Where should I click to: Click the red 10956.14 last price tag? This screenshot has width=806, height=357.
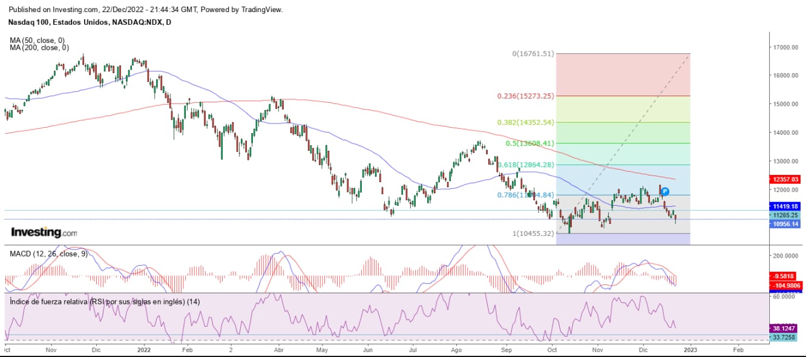click(785, 224)
